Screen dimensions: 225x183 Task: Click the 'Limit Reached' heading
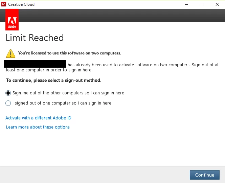[x=35, y=38]
